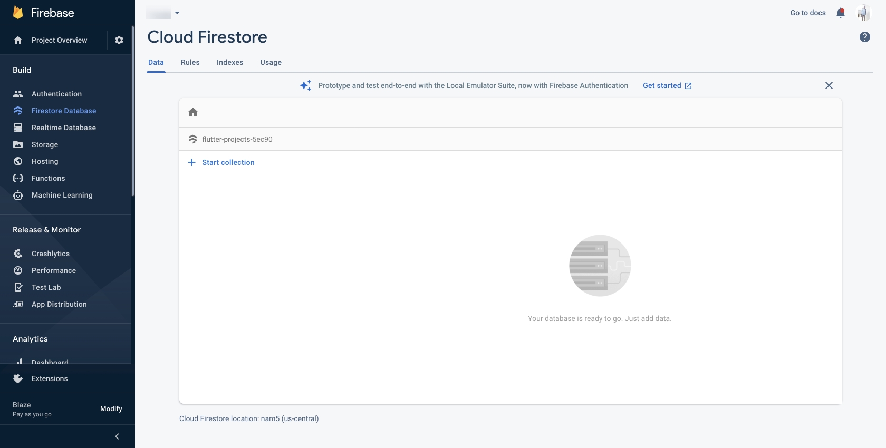Screen dimensions: 886x448
Task: Collapse the sidebar with bottom chevron
Action: point(117,436)
